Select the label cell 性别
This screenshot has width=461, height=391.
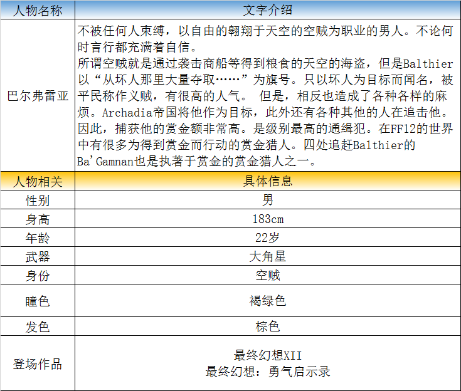coord(38,200)
